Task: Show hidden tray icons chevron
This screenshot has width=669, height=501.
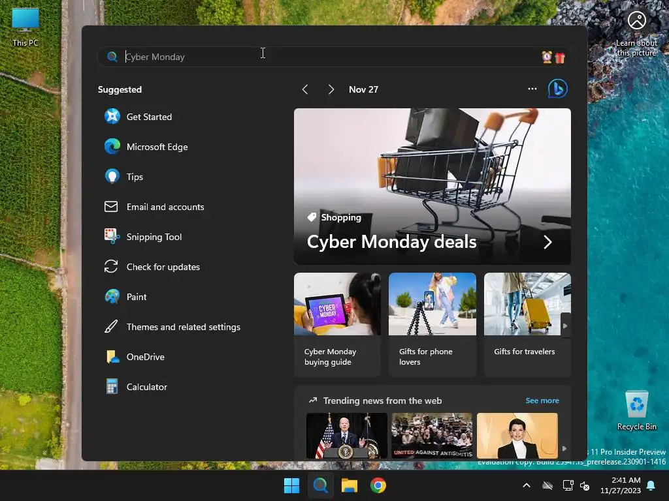Action: coord(527,485)
